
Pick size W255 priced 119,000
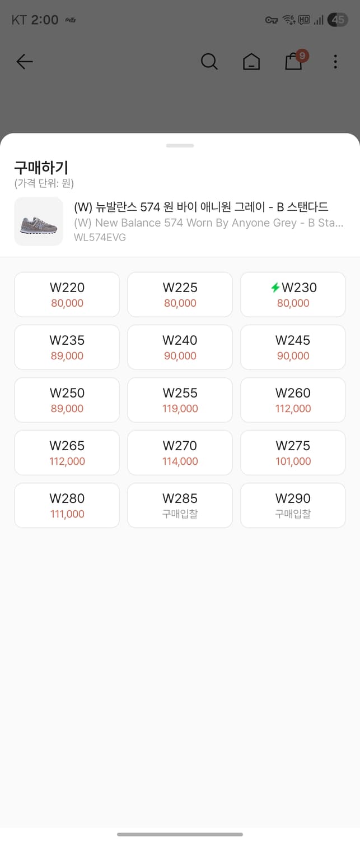click(180, 400)
